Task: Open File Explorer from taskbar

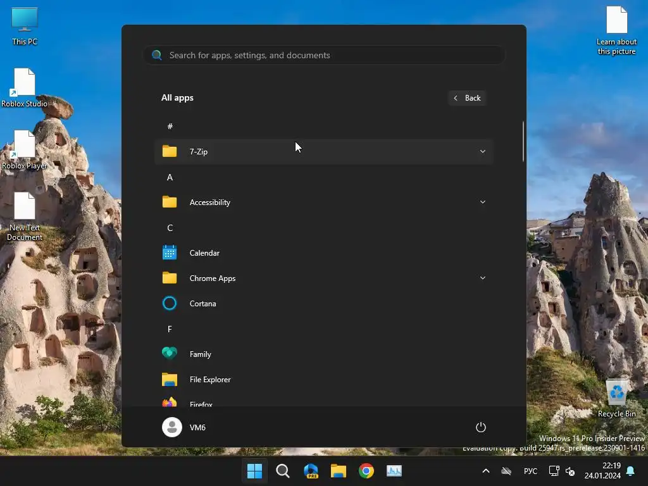Action: (339, 471)
